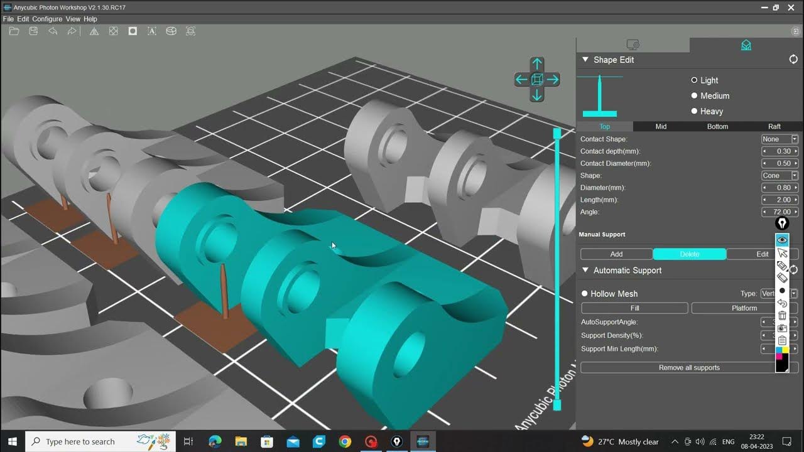Click the pen size dot in annotation toolbar

coord(782,291)
